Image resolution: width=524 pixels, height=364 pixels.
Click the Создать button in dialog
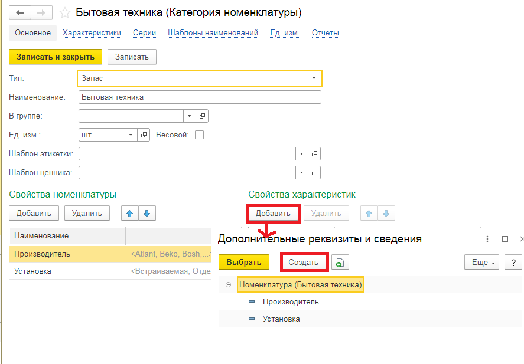(303, 263)
